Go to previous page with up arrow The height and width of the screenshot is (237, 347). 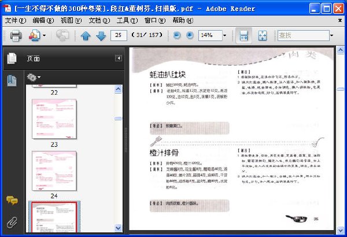(86, 36)
